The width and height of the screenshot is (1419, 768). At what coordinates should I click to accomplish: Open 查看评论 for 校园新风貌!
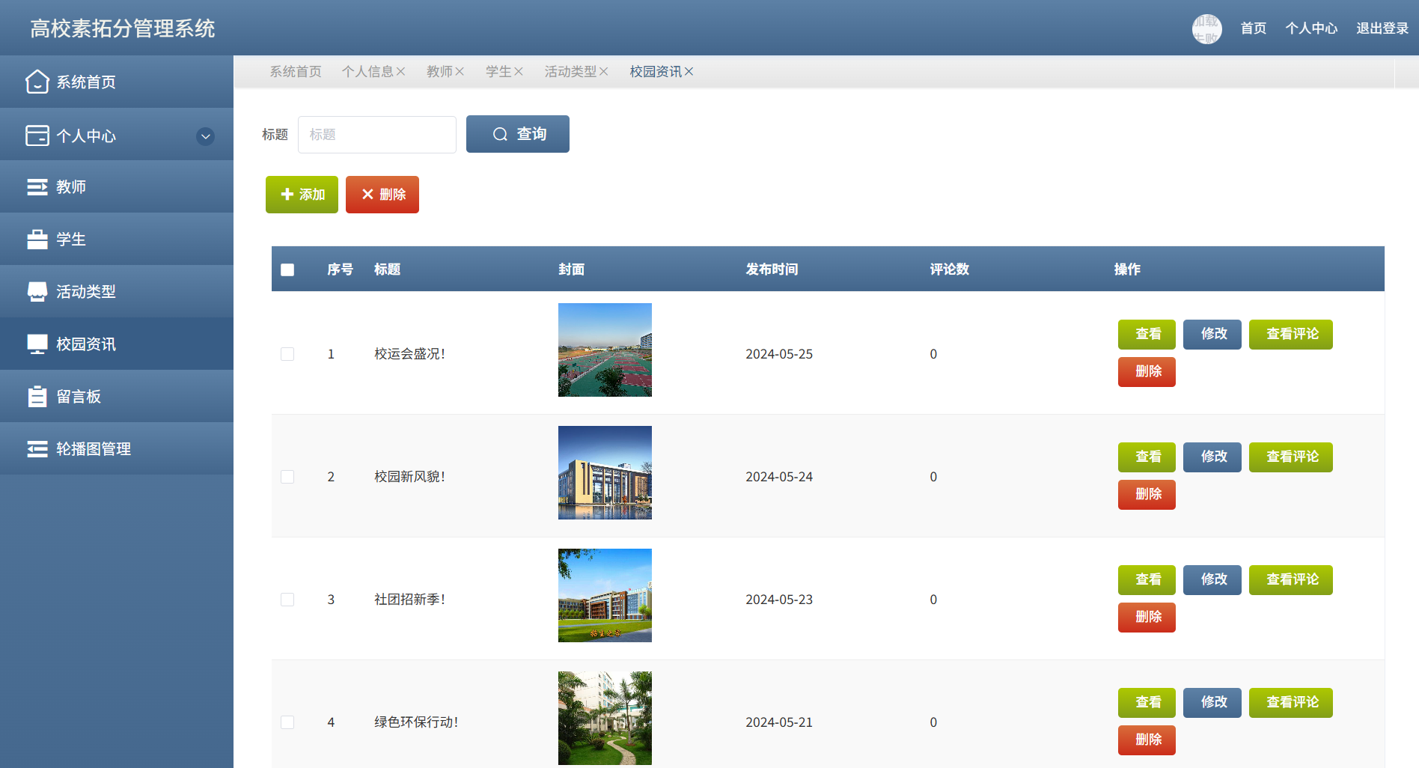1291,457
